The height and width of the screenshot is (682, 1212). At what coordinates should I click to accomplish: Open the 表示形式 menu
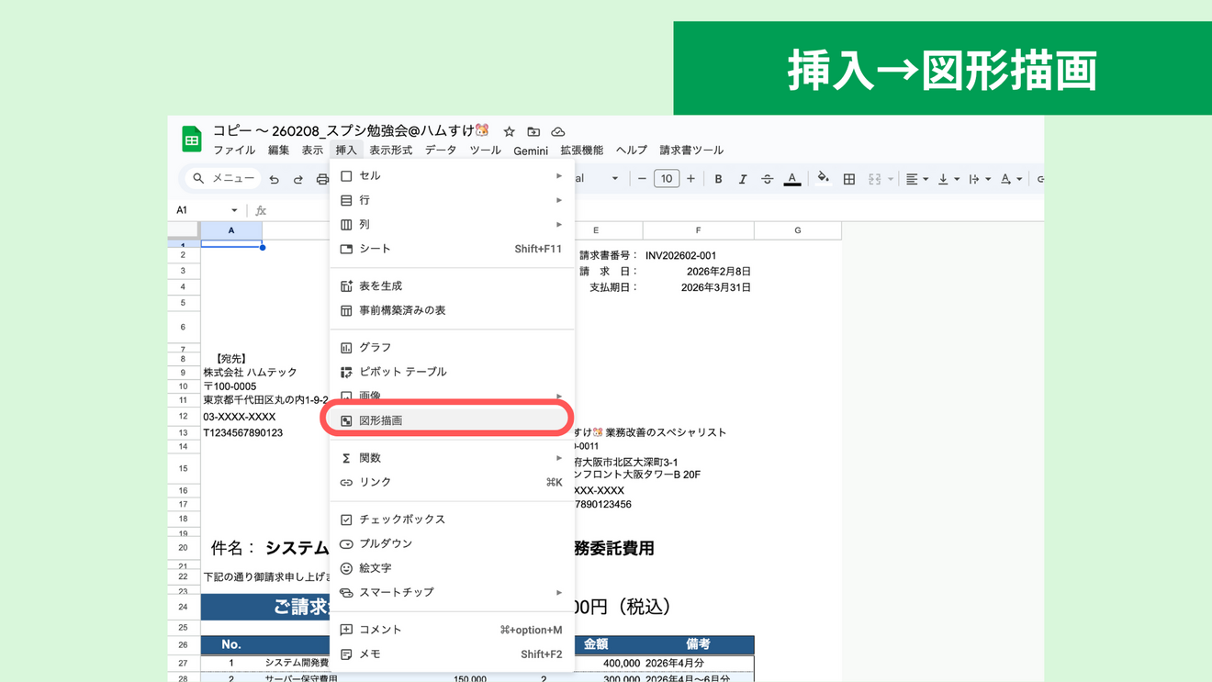click(x=391, y=151)
